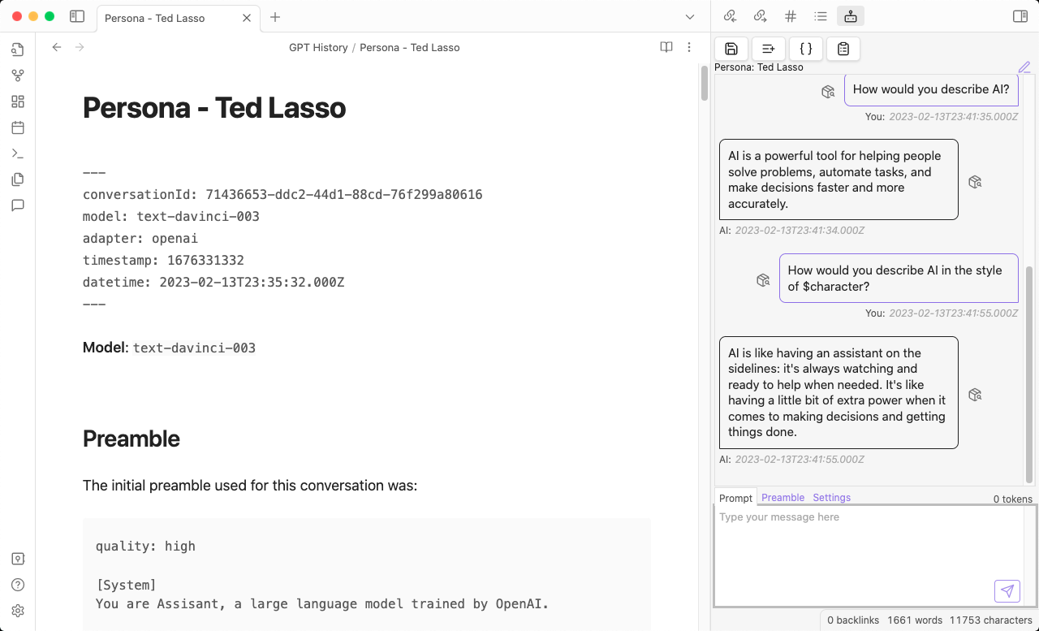Toggle the left sidebar panel icon
Screen dimensions: 1039x631
point(77,16)
